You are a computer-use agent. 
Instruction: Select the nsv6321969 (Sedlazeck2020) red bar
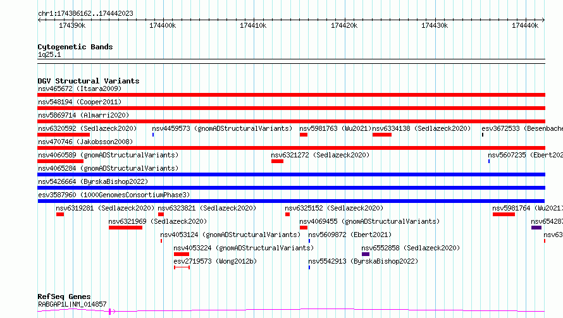click(x=126, y=228)
